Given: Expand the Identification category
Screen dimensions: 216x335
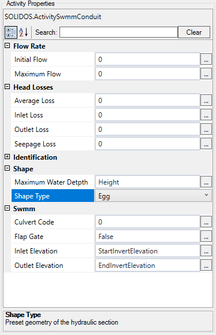Looking at the screenshot, I should (8, 157).
